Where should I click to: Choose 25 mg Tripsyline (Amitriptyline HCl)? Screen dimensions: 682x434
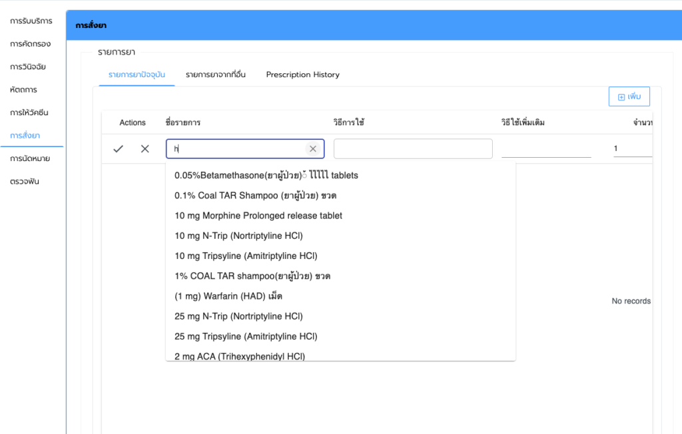click(x=246, y=336)
